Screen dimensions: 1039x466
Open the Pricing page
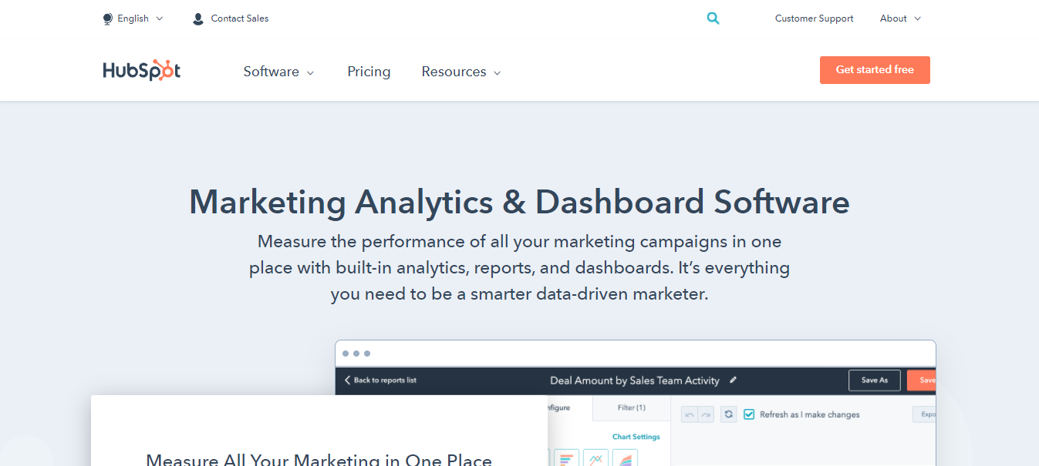click(x=369, y=72)
